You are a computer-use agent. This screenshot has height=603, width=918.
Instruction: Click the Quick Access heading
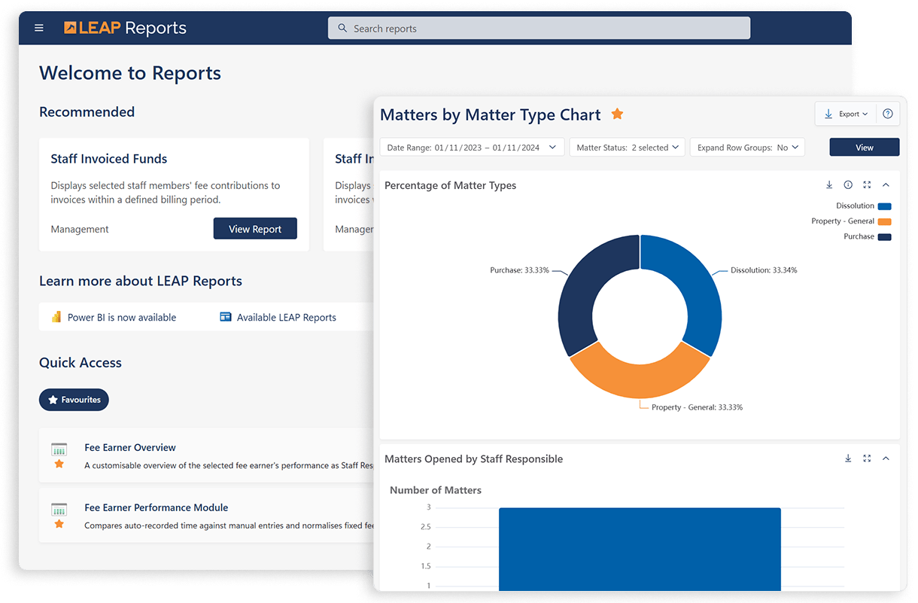(81, 363)
